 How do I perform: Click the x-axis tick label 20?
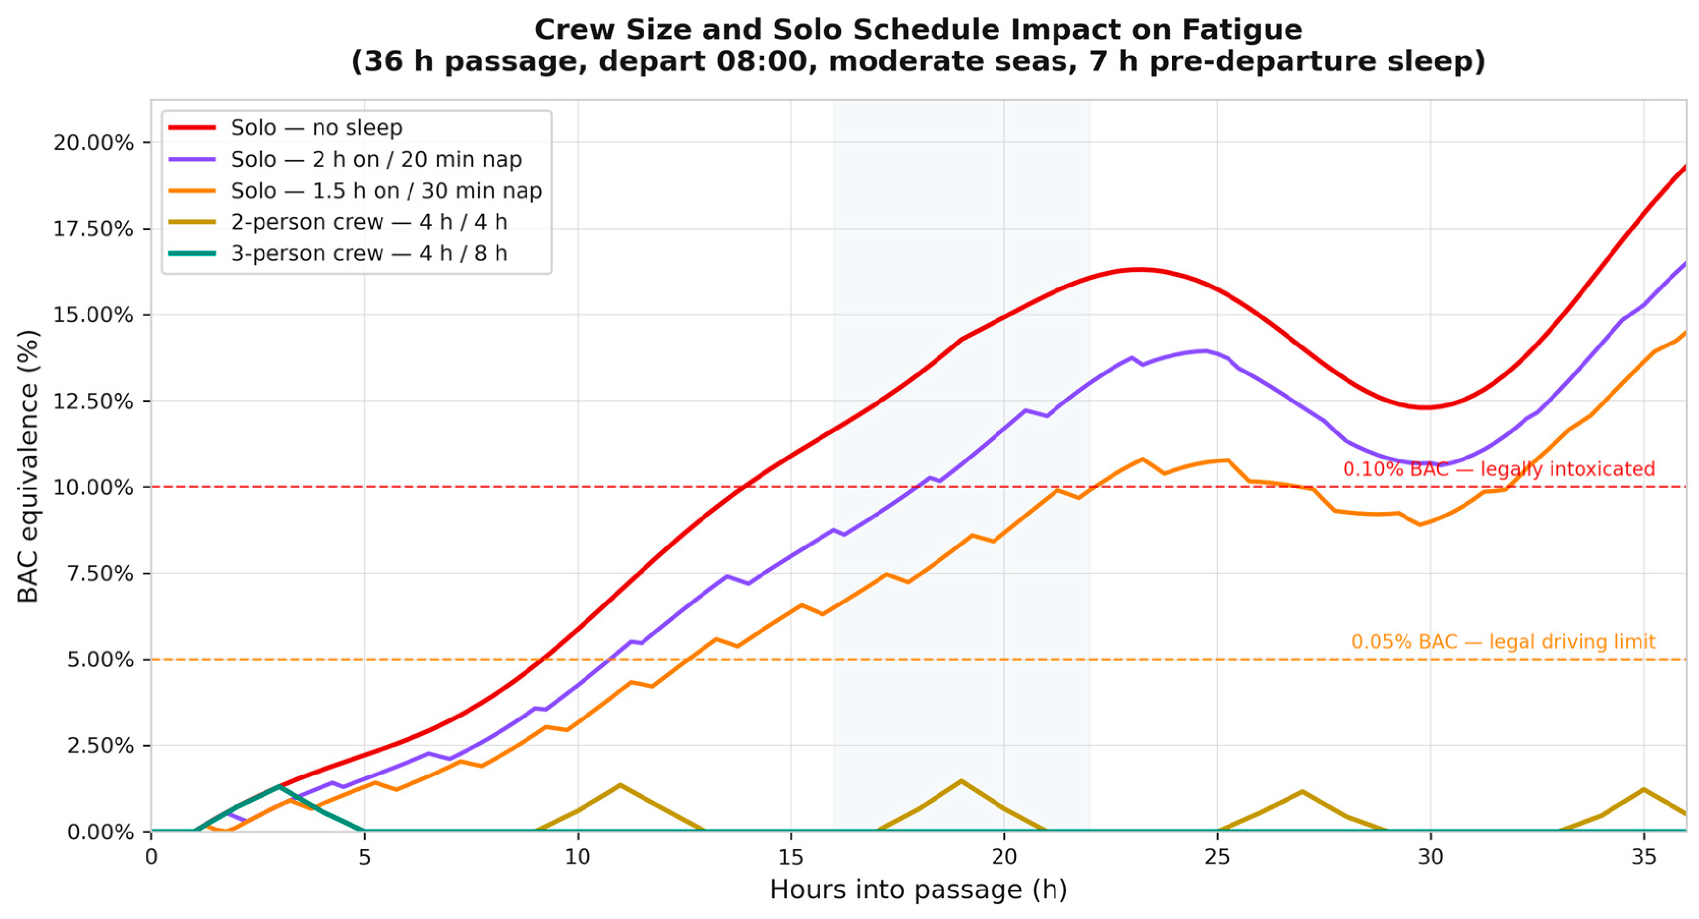point(1004,857)
